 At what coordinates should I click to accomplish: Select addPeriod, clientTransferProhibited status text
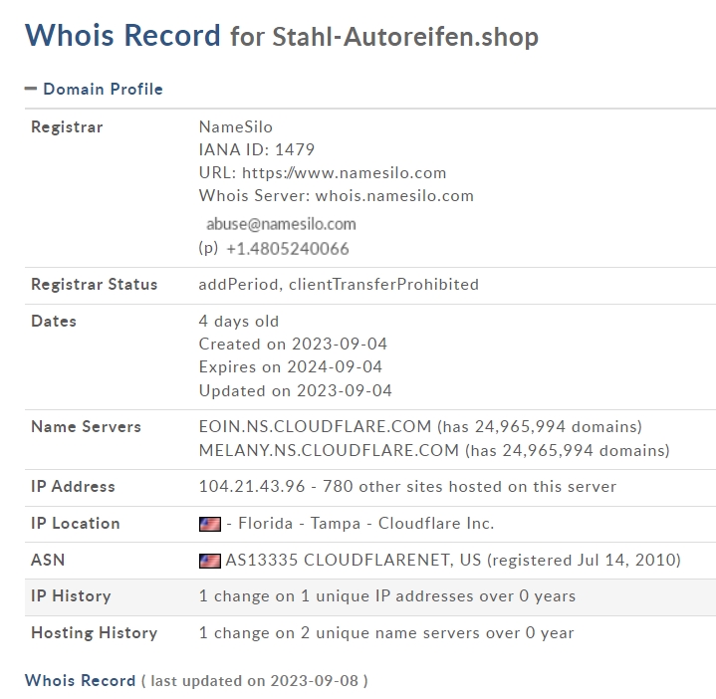339,285
